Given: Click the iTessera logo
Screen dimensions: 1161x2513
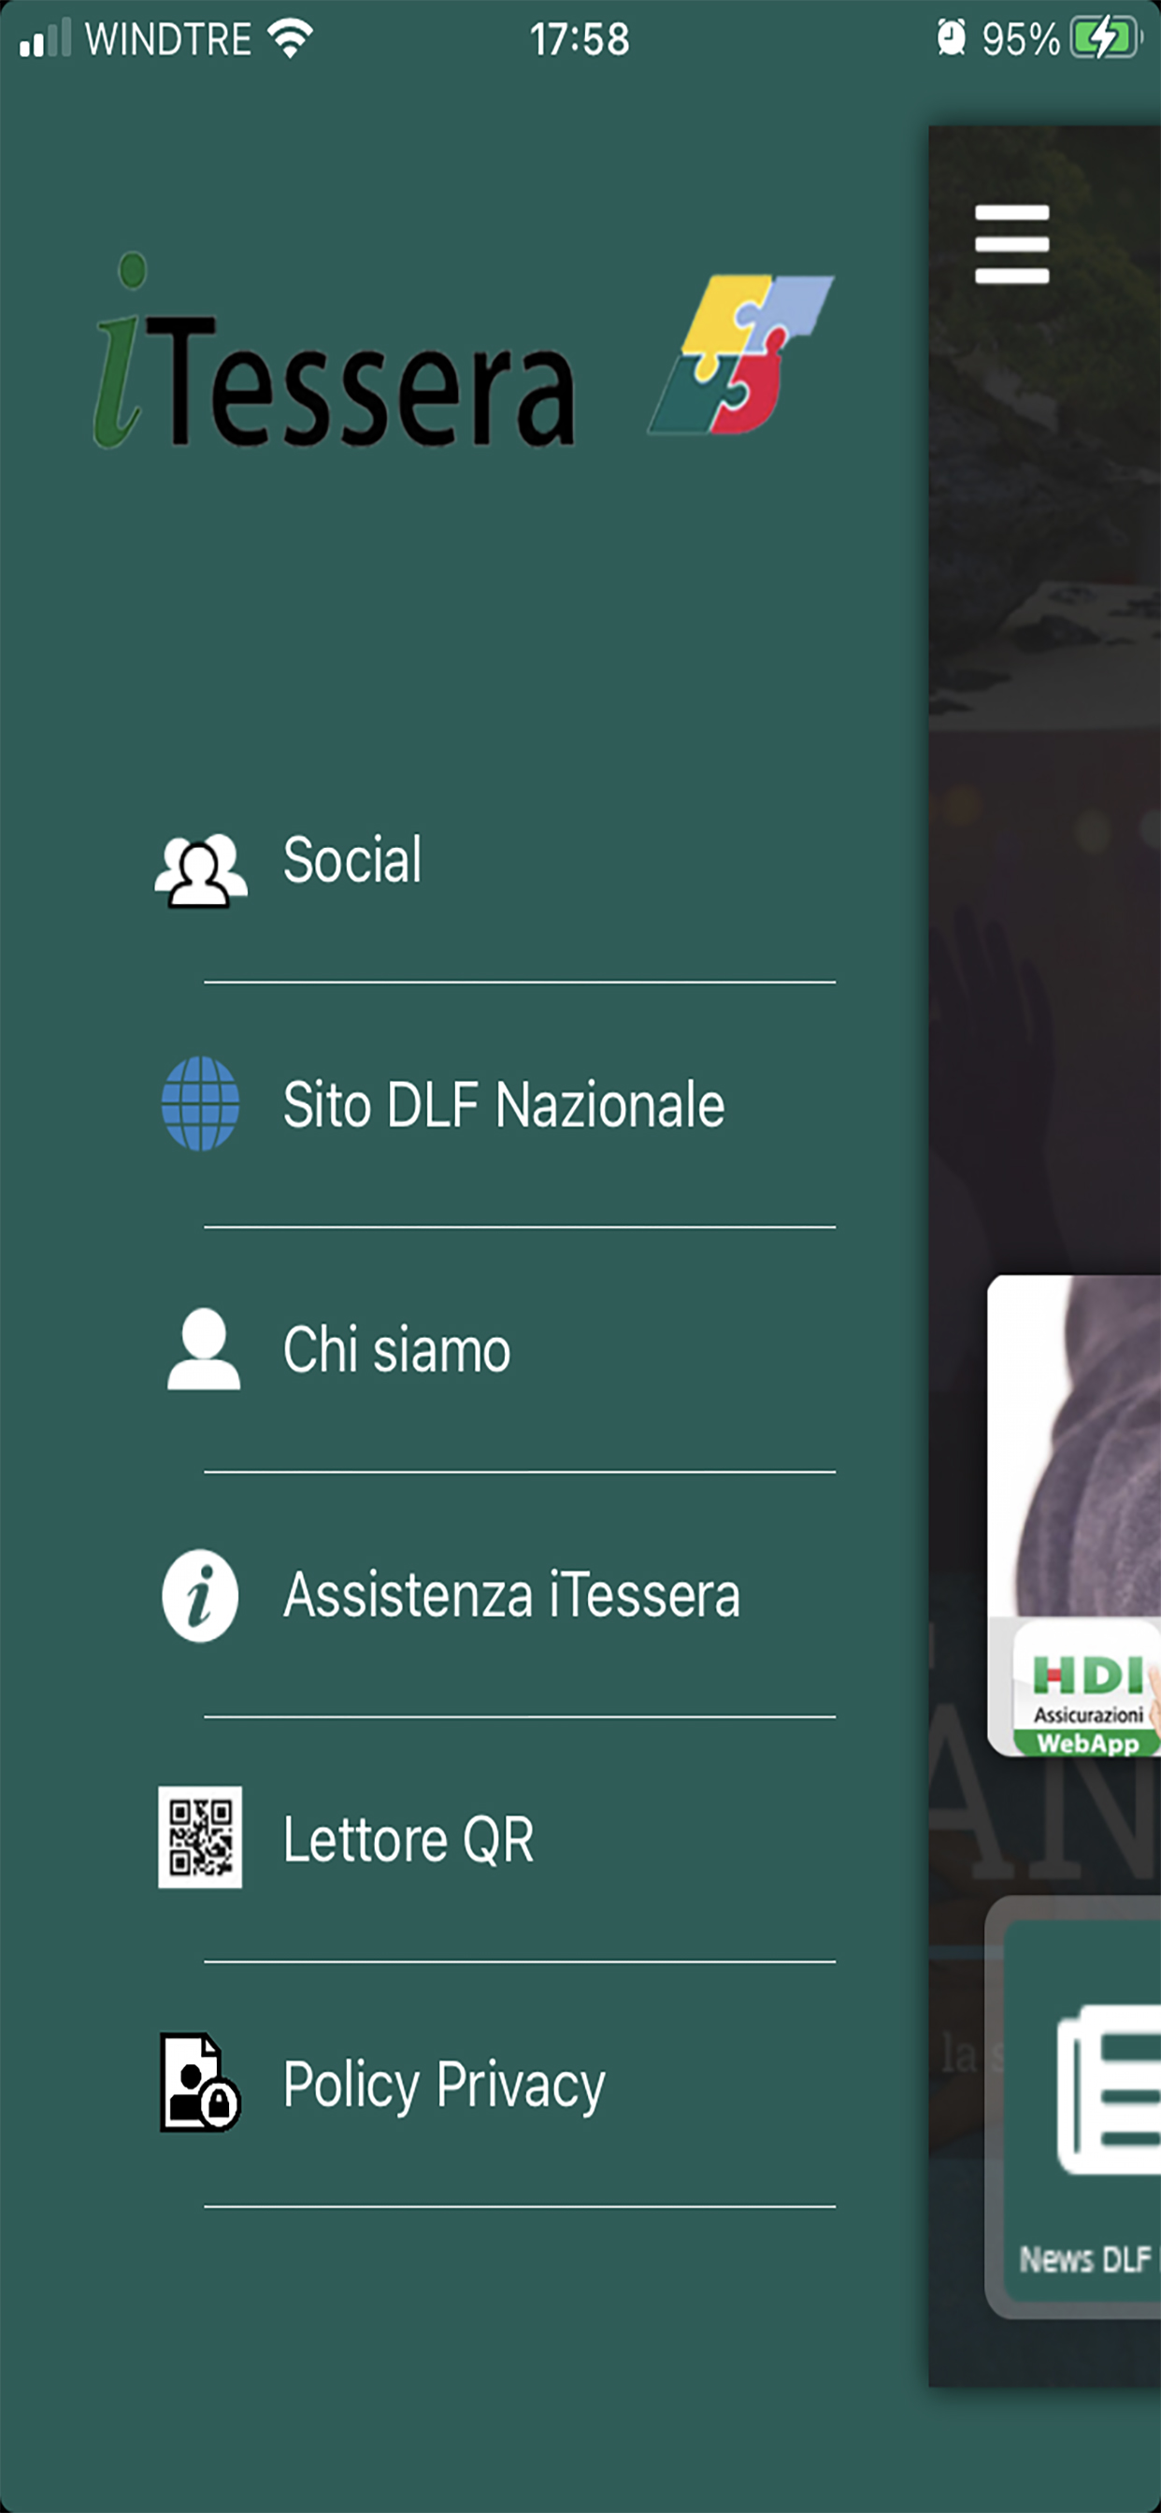Looking at the screenshot, I should click(x=334, y=352).
